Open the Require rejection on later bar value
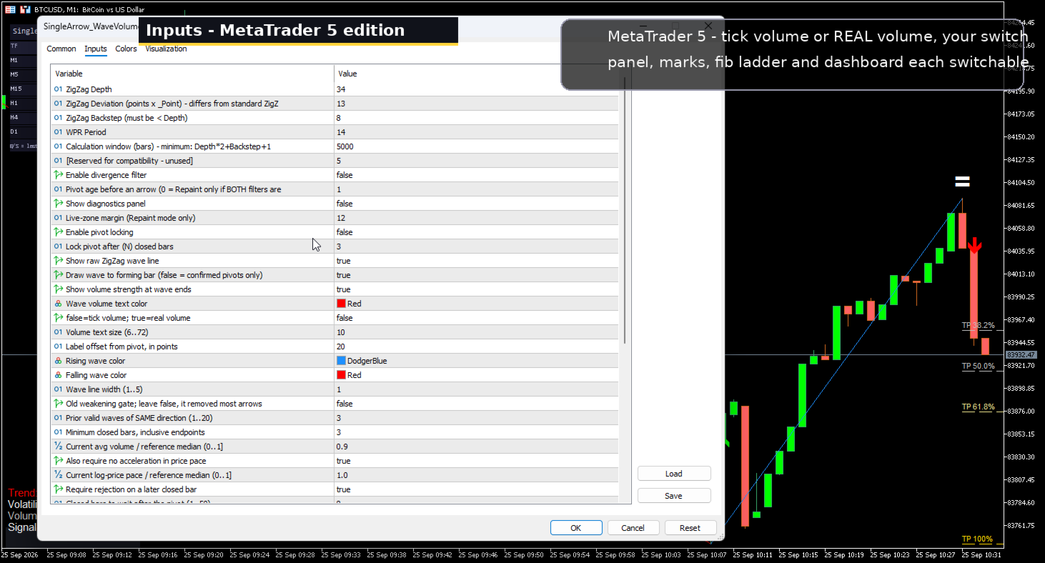Viewport: 1045px width, 563px height. point(476,489)
